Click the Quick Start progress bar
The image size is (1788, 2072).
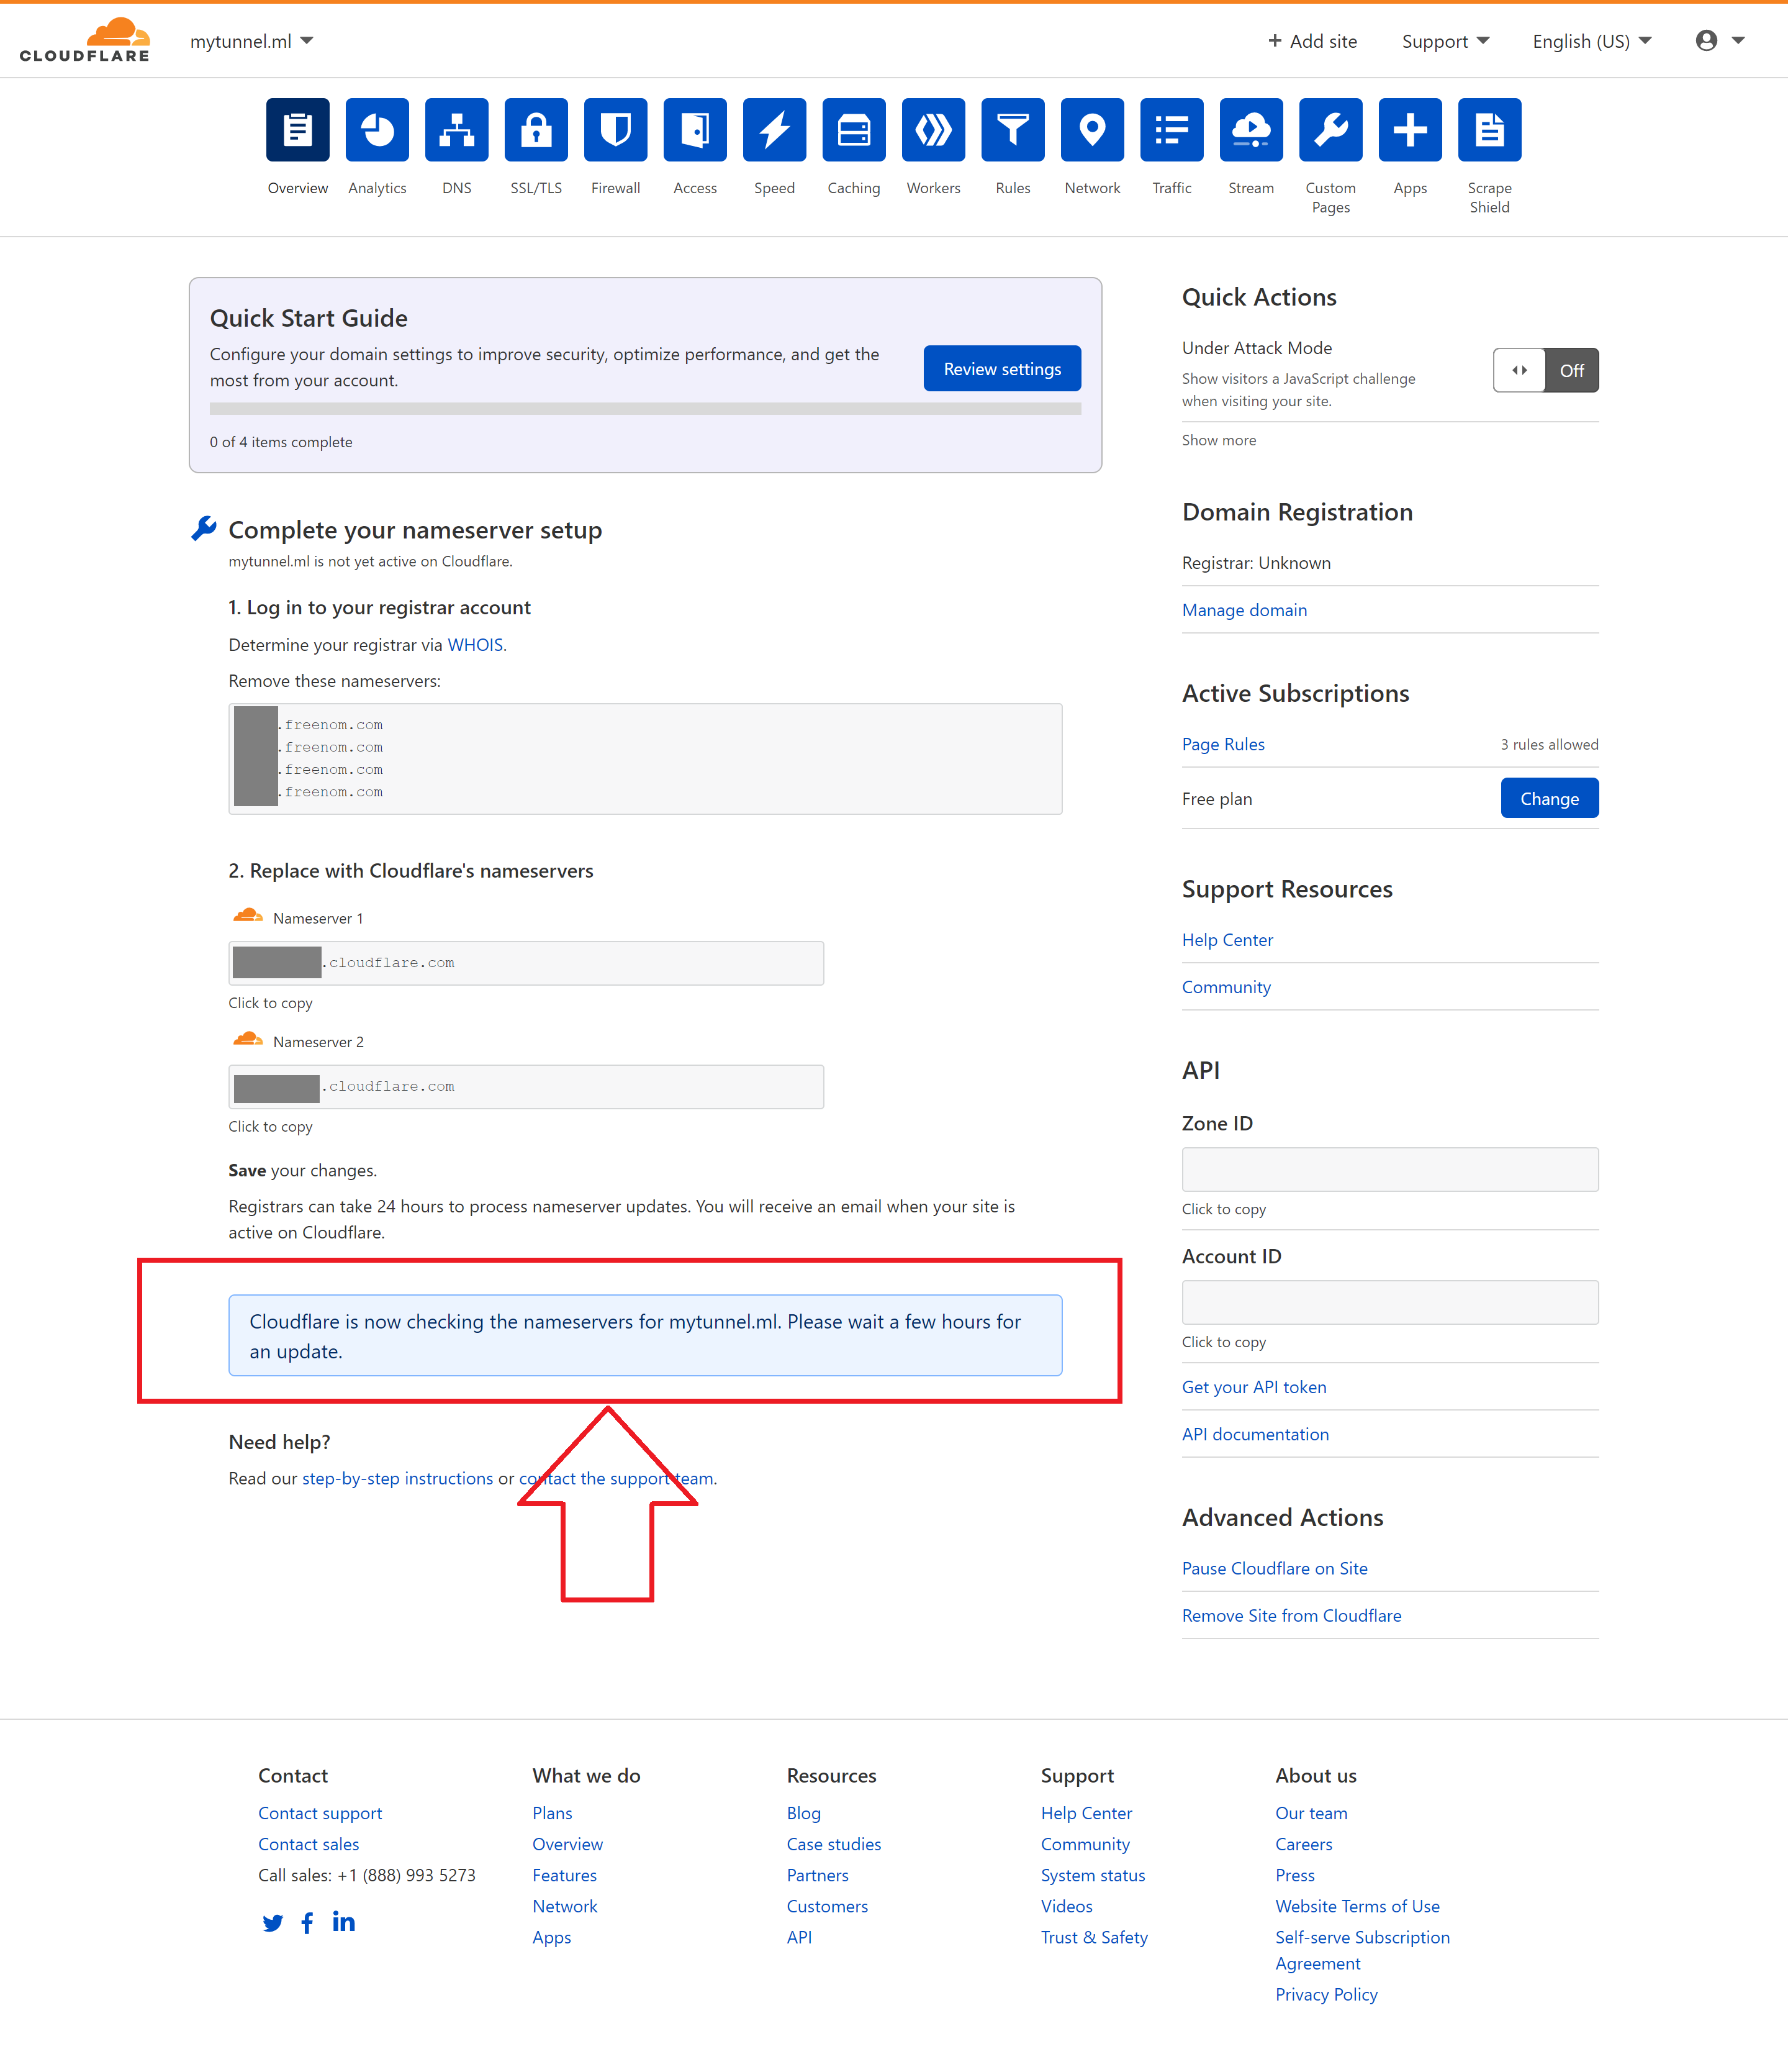tap(644, 409)
